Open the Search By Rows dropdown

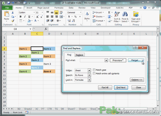(x=89, y=75)
